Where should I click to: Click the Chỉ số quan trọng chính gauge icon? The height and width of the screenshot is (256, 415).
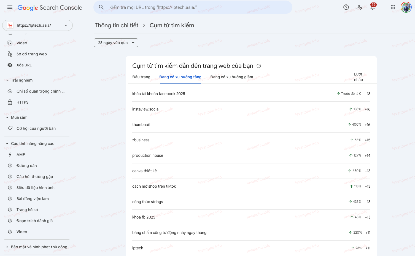coord(10,91)
